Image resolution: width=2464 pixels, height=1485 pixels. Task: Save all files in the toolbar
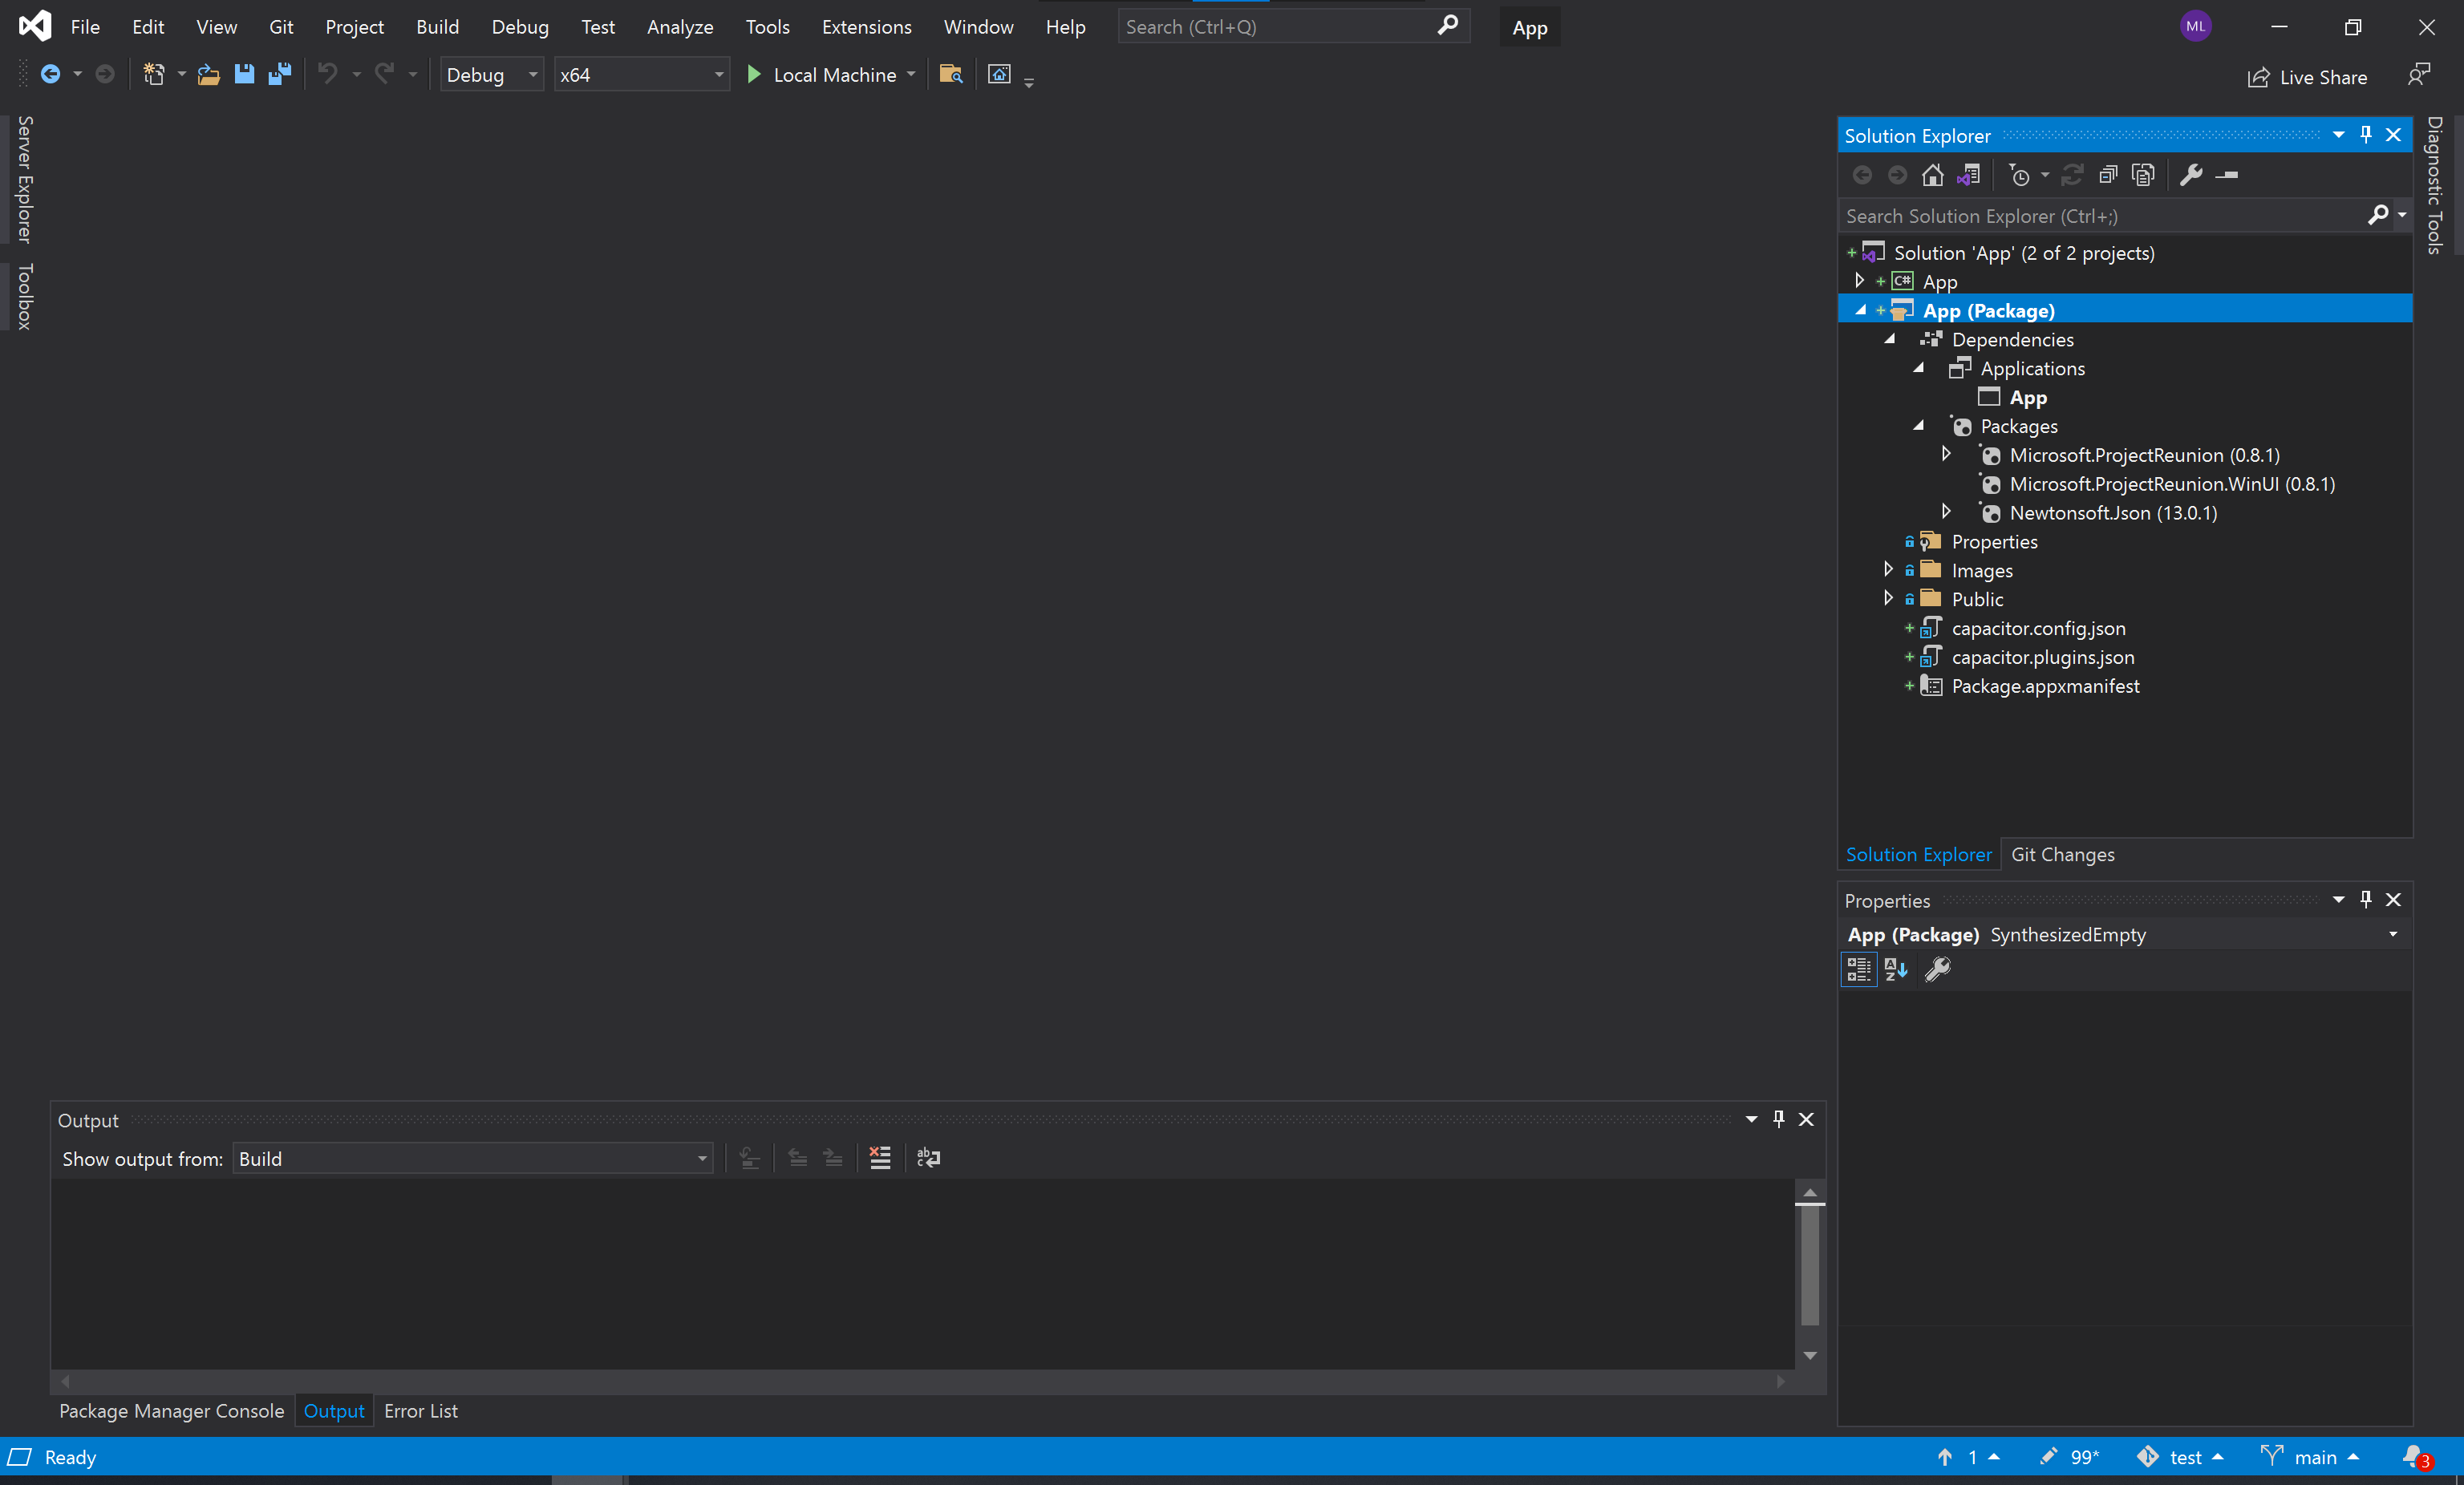tap(280, 74)
